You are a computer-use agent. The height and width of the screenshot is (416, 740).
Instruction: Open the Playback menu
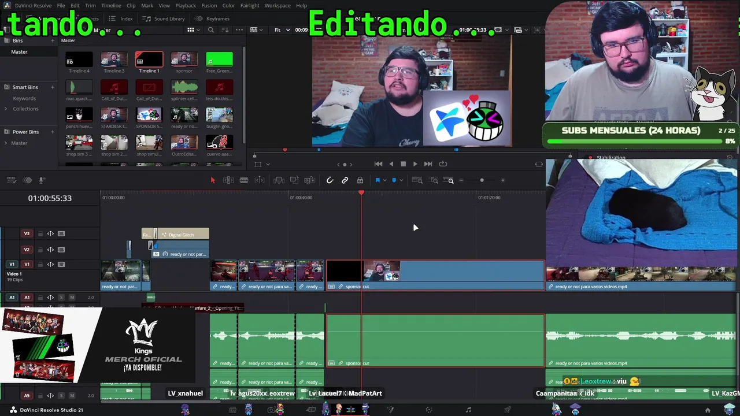186,5
